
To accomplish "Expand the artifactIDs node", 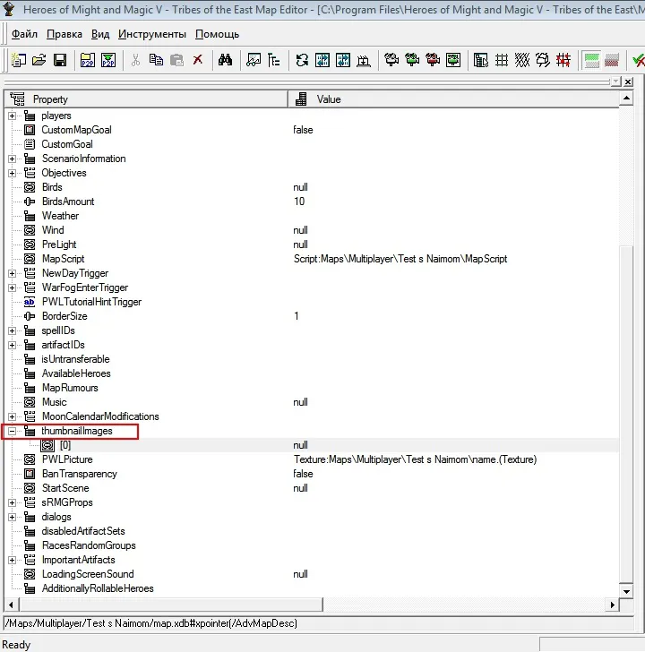I will pyautogui.click(x=12, y=345).
